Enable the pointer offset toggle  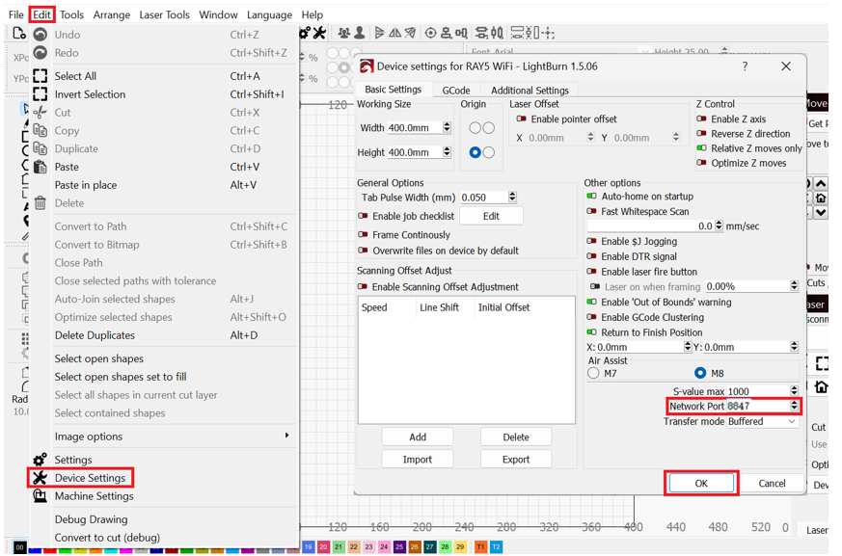click(522, 119)
